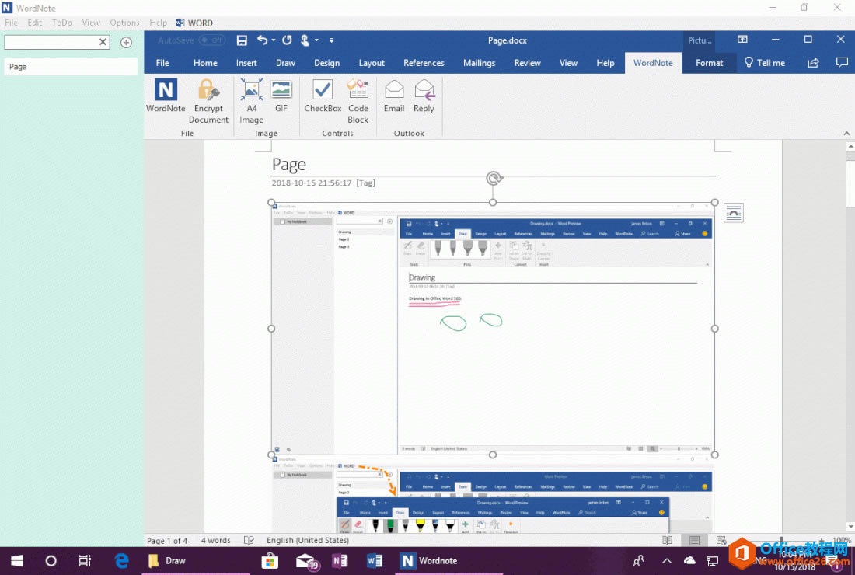Click the Reply icon in Outlook group
This screenshot has height=575, width=855.
click(424, 96)
